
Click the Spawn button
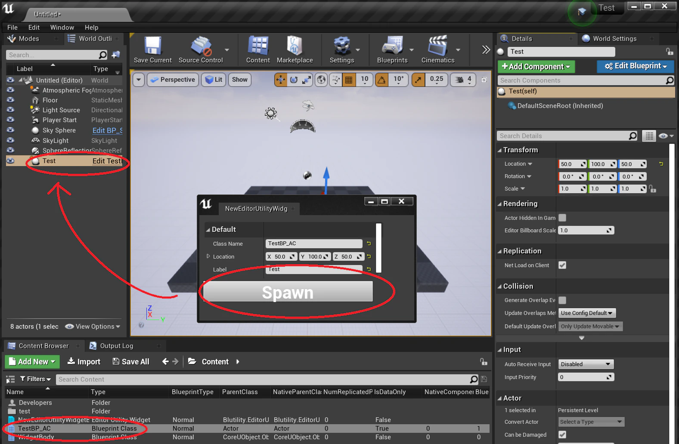pos(288,292)
